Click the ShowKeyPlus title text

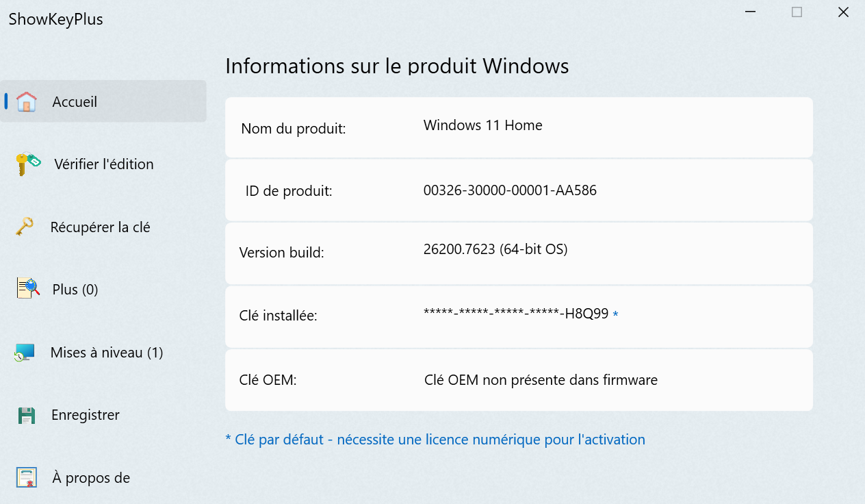[x=56, y=19]
